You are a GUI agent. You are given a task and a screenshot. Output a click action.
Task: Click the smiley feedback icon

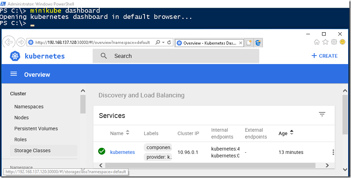[x=343, y=42]
